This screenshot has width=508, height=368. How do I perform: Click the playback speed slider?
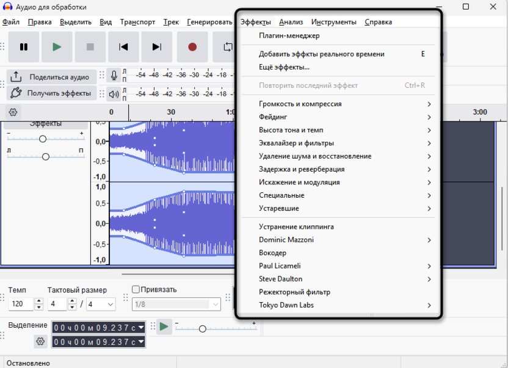point(202,328)
